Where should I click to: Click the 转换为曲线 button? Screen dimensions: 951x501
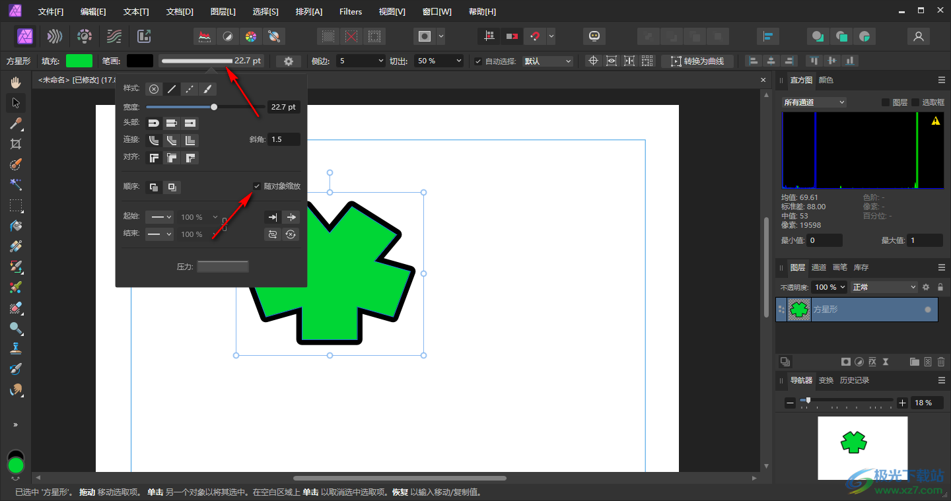coord(697,61)
